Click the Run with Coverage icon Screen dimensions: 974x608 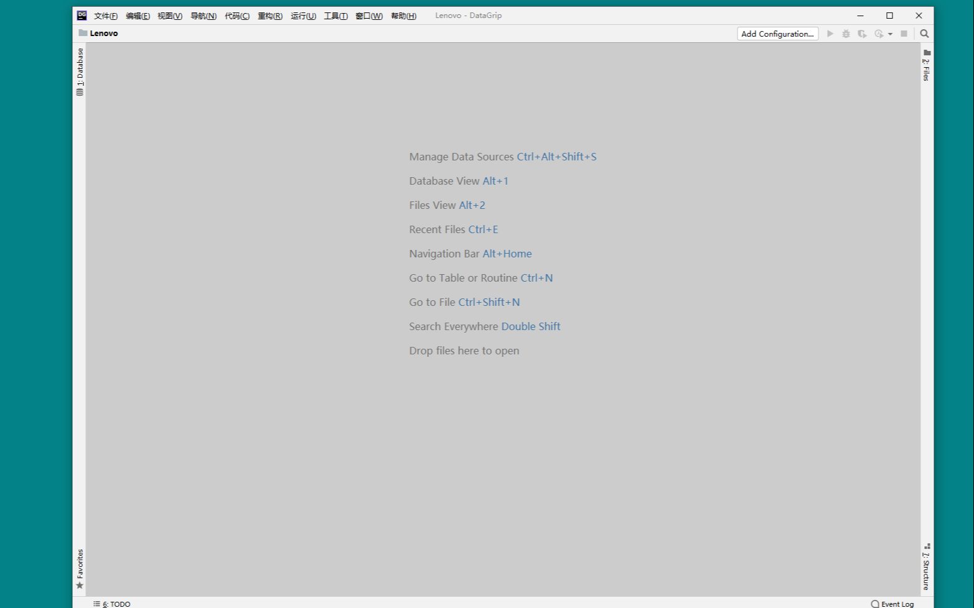862,34
